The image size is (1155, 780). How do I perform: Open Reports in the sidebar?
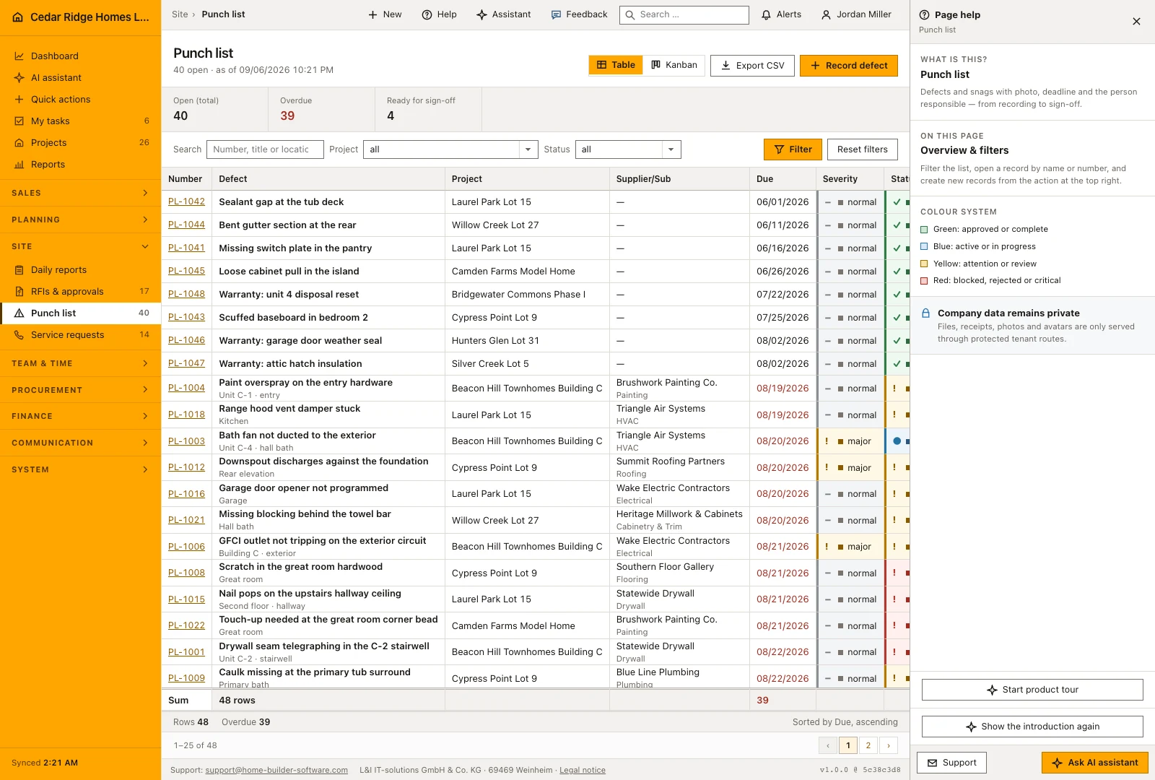pos(80,164)
